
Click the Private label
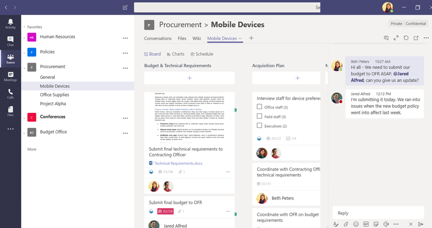396,24
